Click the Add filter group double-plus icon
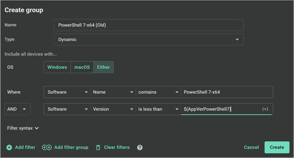This screenshot has width=294, height=158. [47, 147]
